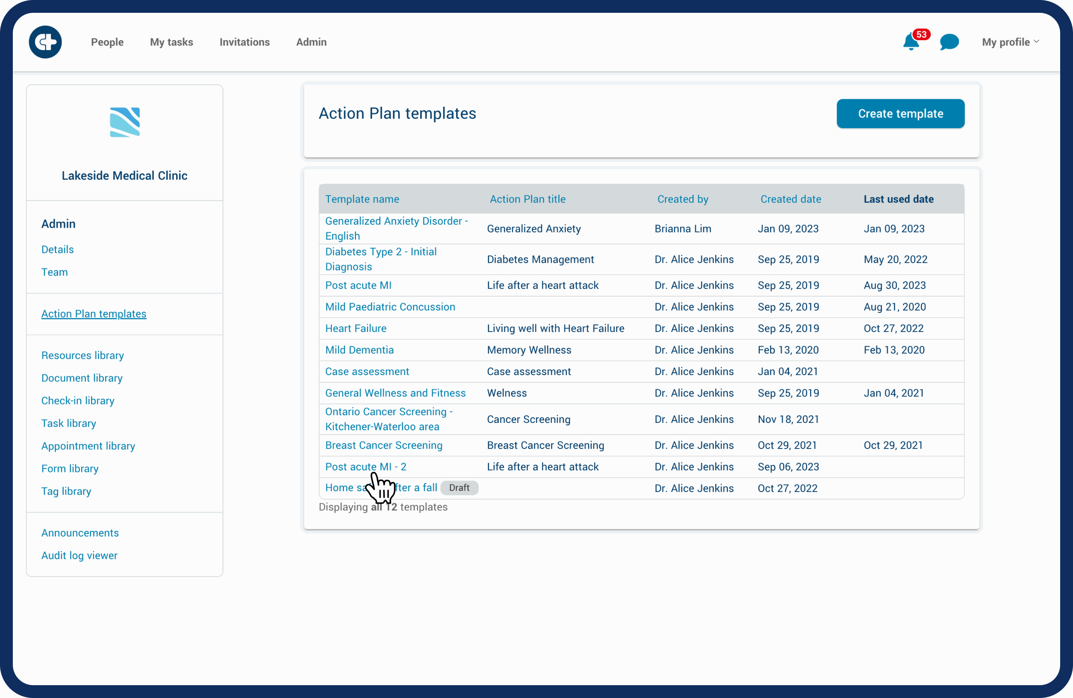Viewport: 1073px width, 698px height.
Task: Open the People menu
Action: point(107,42)
